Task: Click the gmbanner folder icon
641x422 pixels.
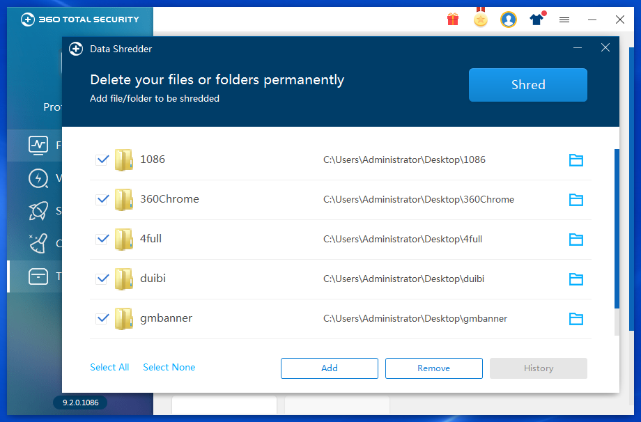Action: point(123,318)
